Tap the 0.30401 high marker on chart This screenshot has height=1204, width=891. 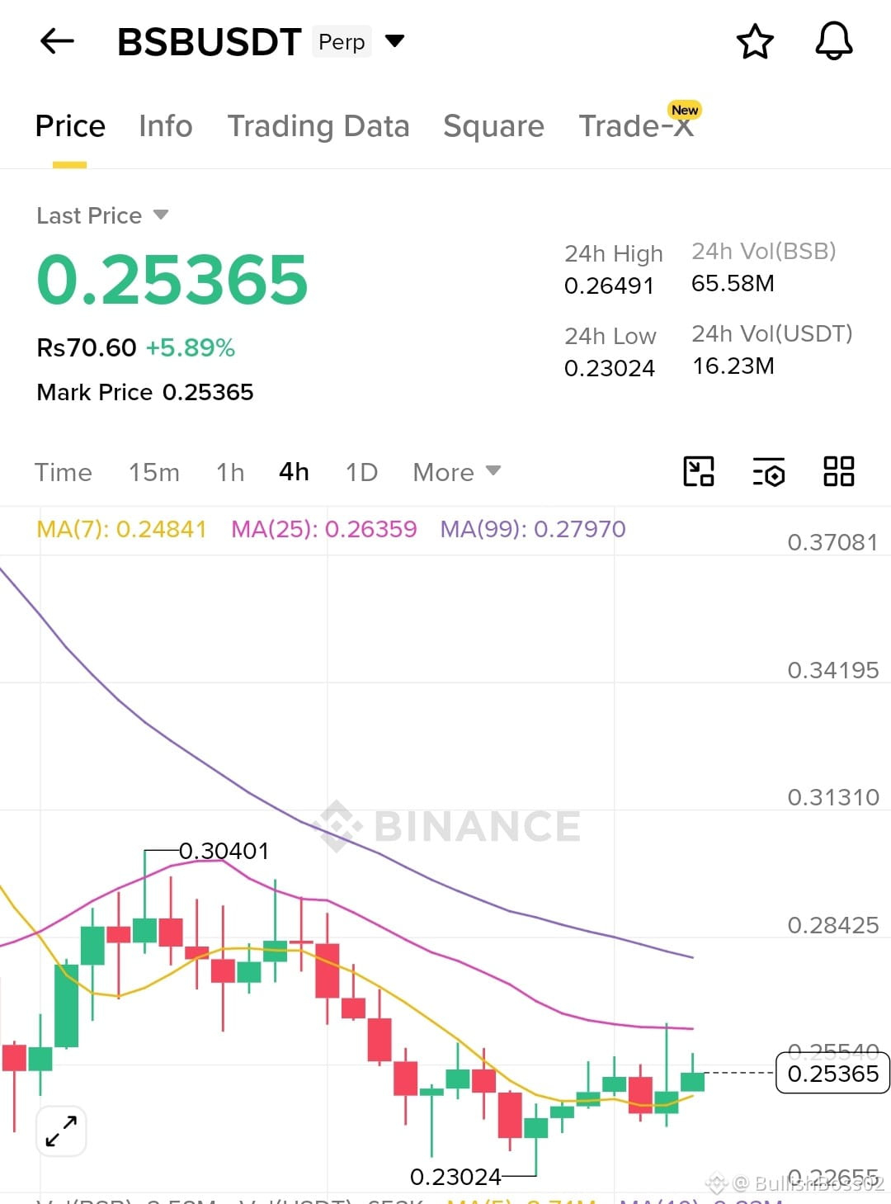[x=224, y=851]
